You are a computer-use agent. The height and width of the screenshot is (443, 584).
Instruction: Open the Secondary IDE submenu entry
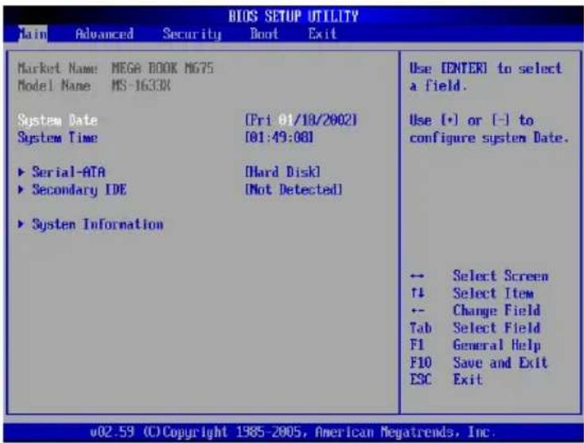pyautogui.click(x=80, y=190)
